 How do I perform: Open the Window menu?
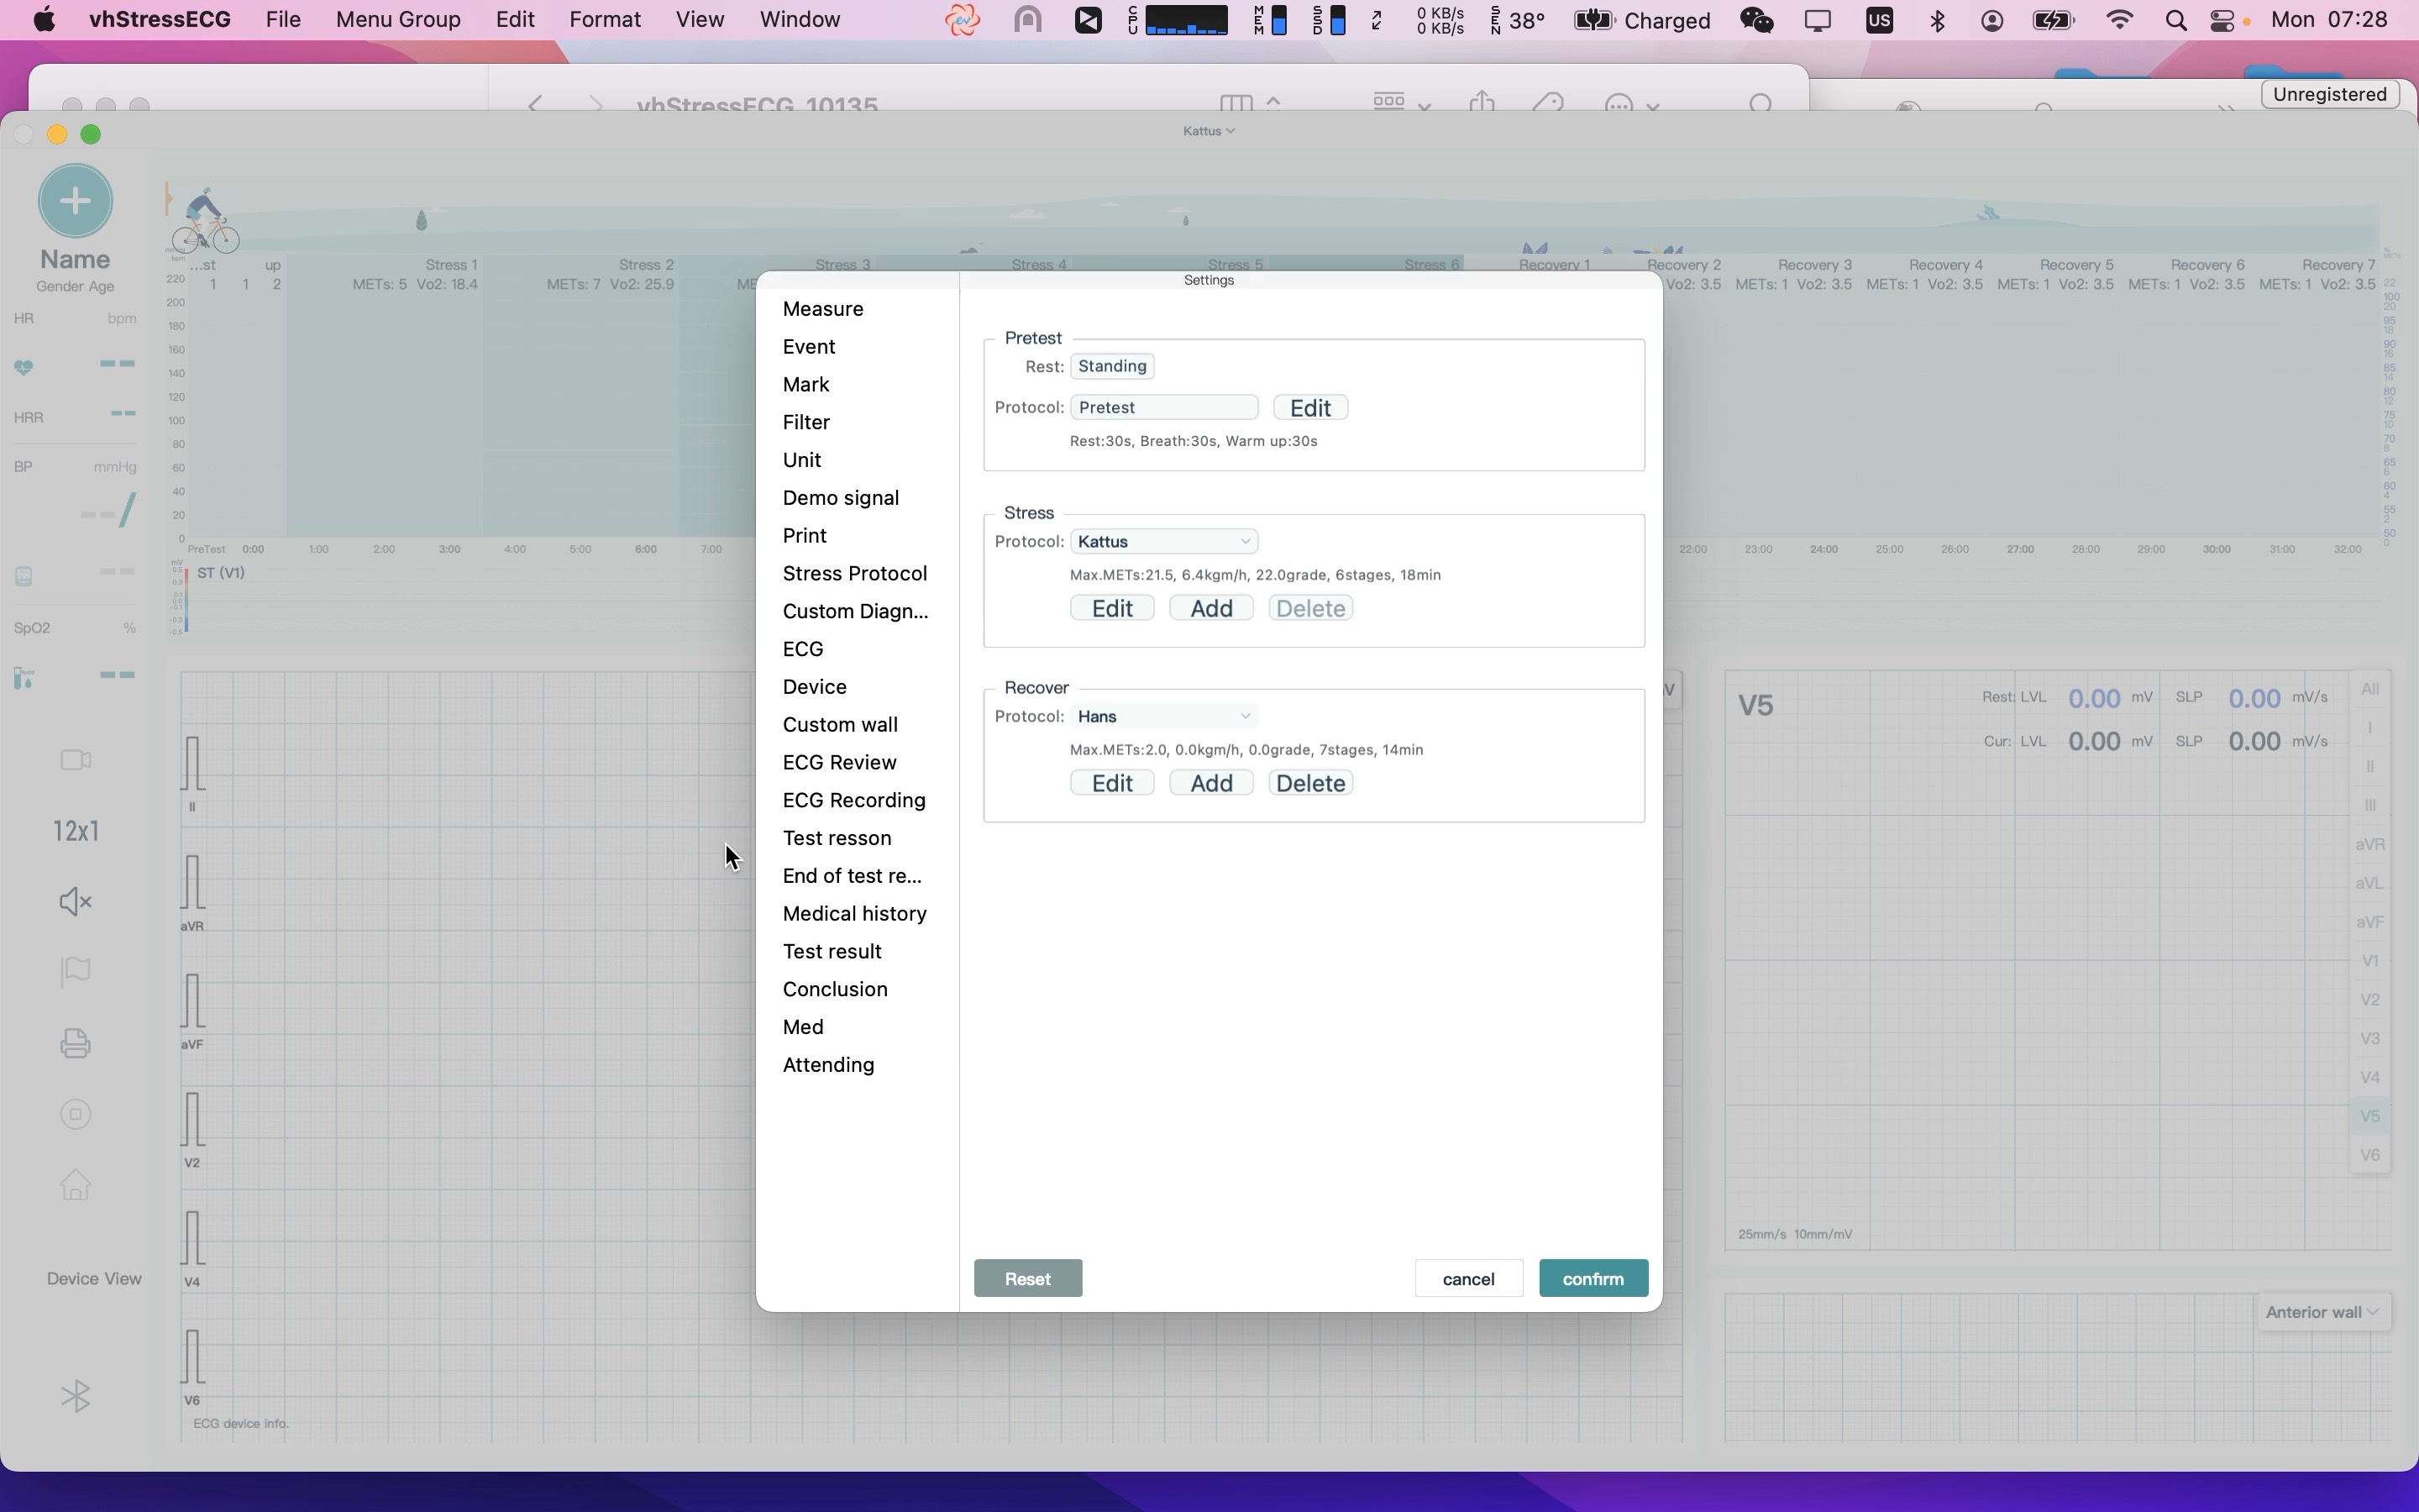[800, 20]
